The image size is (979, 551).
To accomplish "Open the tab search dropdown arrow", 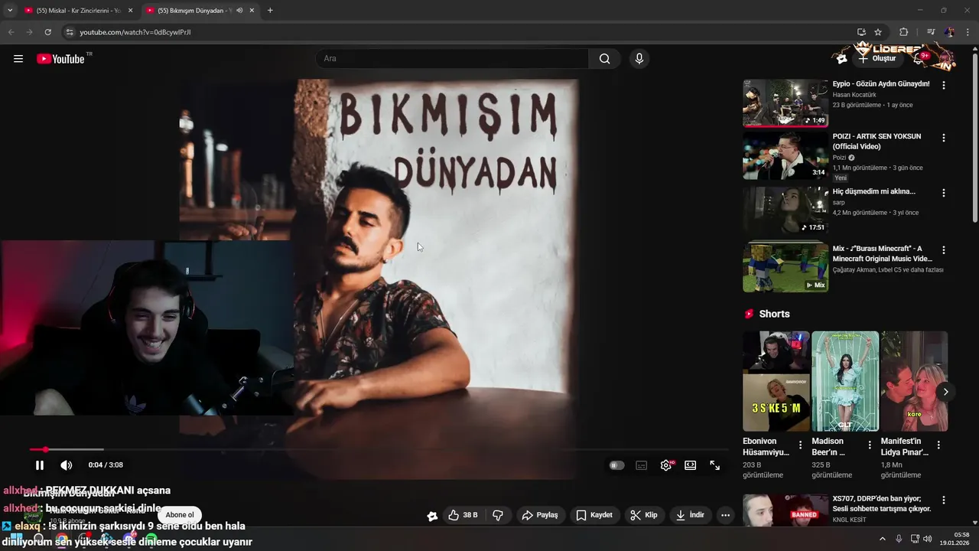I will coord(10,11).
